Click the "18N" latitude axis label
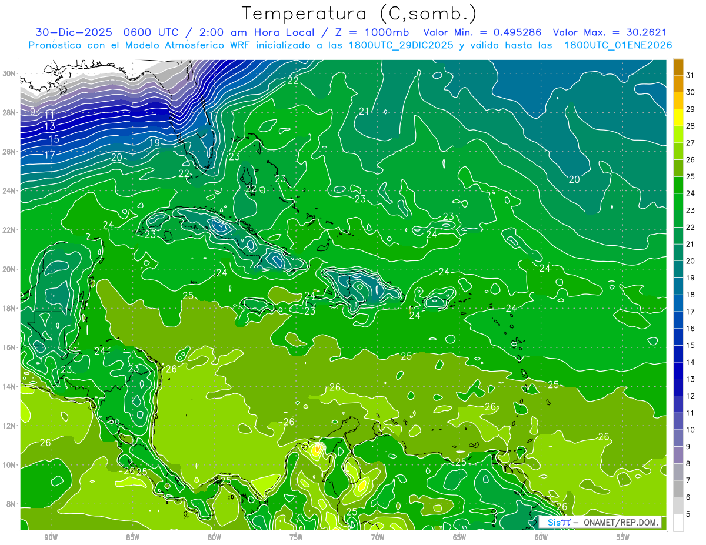 coord(10,308)
